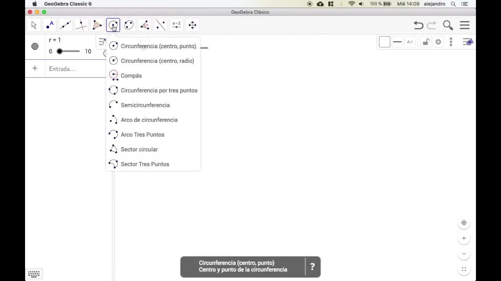Viewport: 501px width, 281px height.
Task: Undo the last action
Action: pyautogui.click(x=418, y=25)
